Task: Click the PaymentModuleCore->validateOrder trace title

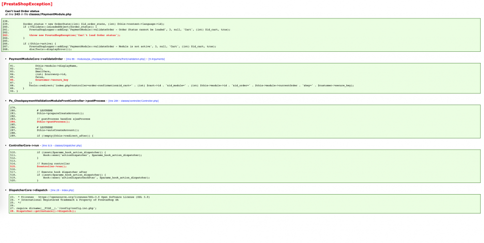Action: point(36,59)
